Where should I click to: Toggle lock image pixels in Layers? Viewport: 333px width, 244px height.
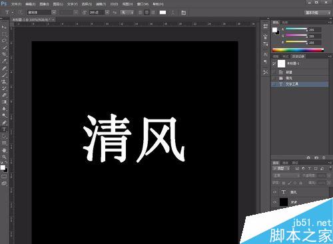click(x=290, y=183)
